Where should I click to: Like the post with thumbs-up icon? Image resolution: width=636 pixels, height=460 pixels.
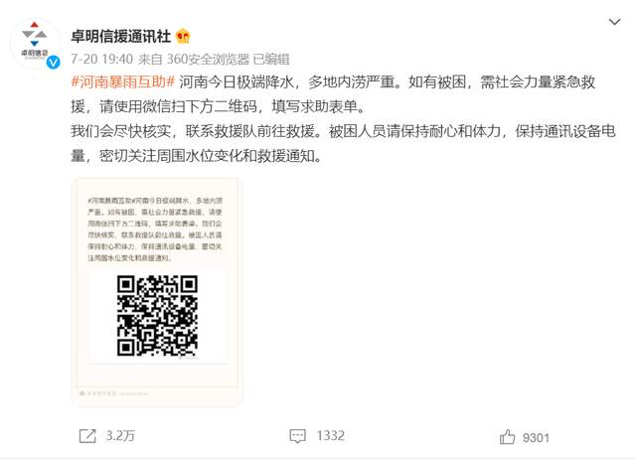point(508,437)
